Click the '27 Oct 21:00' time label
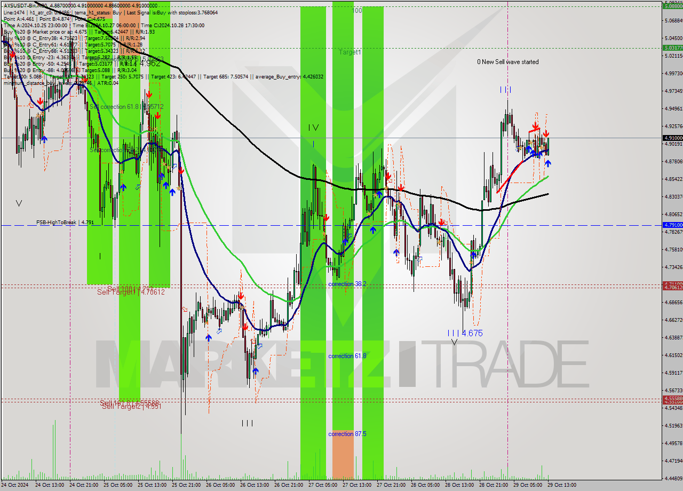The width and height of the screenshot is (683, 491). (x=391, y=485)
